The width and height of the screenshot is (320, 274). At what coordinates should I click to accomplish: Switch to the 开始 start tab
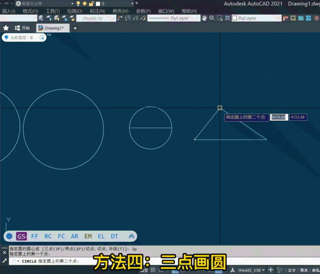tap(23, 28)
